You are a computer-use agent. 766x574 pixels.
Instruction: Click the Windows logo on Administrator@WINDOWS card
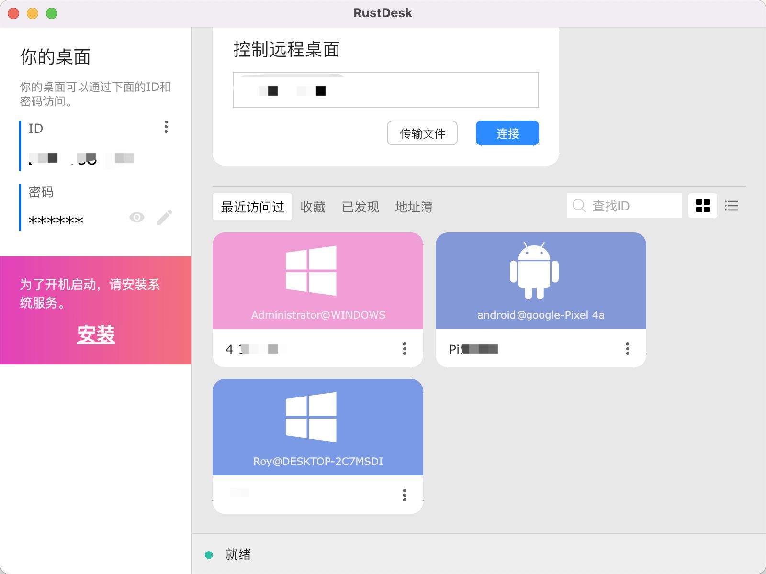[x=311, y=271]
